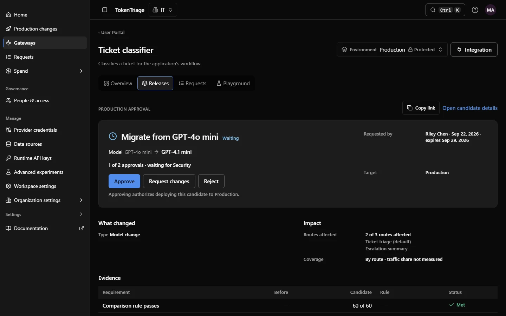Expand Organization settings chevron
Screen dimensions: 506x316
tap(81, 200)
